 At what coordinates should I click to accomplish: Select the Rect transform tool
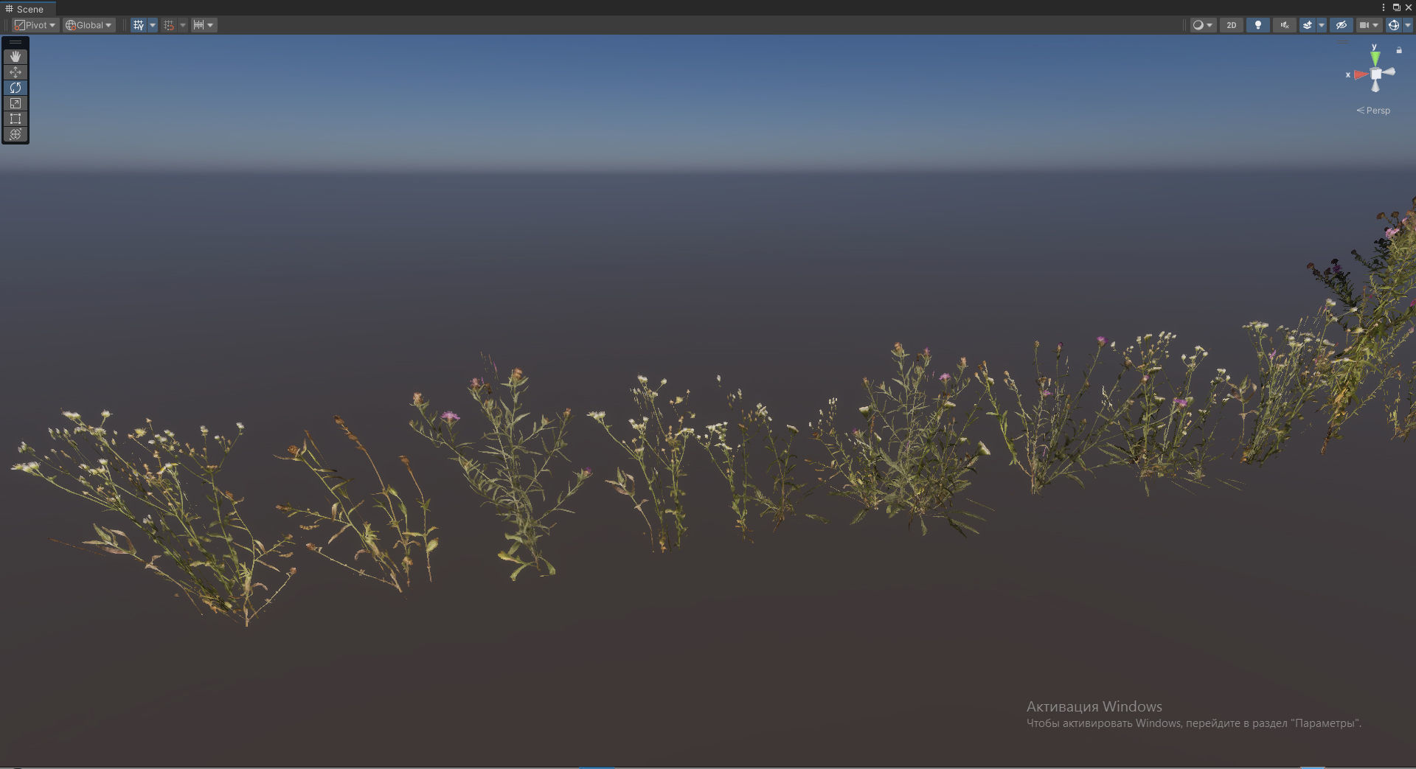pyautogui.click(x=15, y=119)
